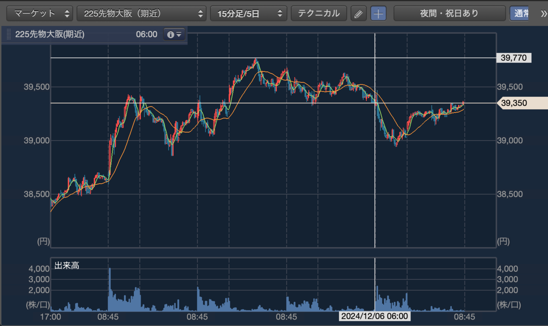Select the 通常 mode button
This screenshot has height=326, width=548.
pos(520,13)
